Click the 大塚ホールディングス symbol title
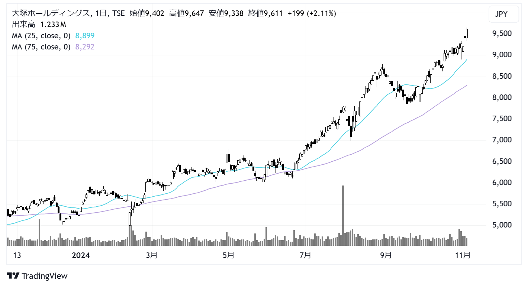 pos(51,14)
